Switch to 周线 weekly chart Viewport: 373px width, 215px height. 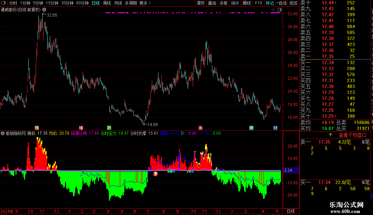coord(107,3)
